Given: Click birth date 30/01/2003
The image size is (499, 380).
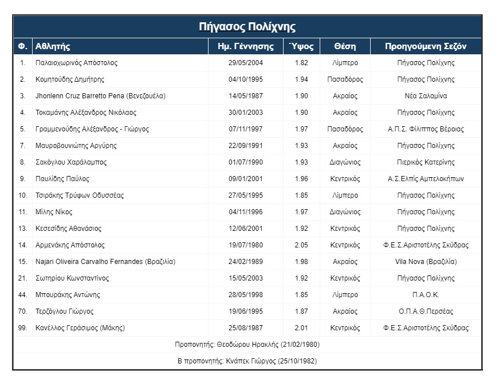Looking at the screenshot, I should (x=245, y=113).
